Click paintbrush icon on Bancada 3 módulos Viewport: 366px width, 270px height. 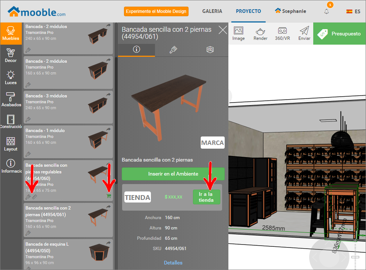(28, 120)
